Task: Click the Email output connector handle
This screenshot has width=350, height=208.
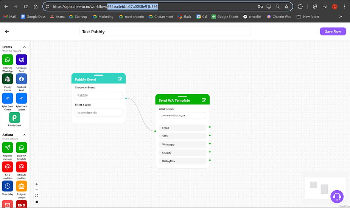Action: 210,127
